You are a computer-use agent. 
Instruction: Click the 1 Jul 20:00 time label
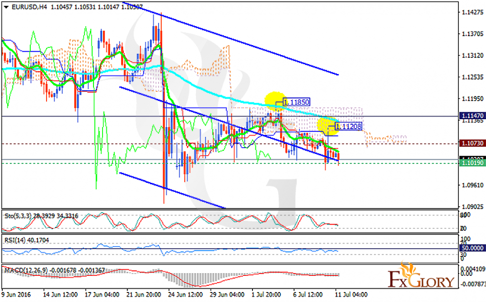[x=266, y=294]
